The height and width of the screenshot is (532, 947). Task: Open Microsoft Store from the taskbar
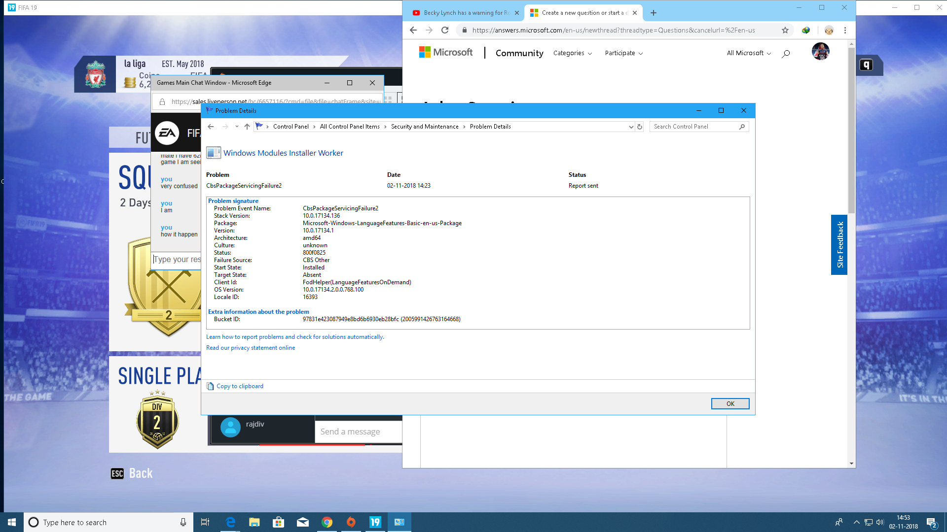pos(278,522)
